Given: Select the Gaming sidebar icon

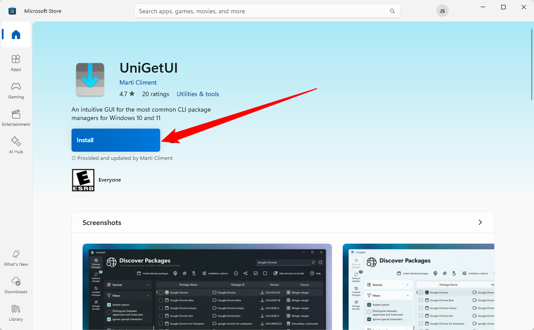Looking at the screenshot, I should (x=16, y=89).
